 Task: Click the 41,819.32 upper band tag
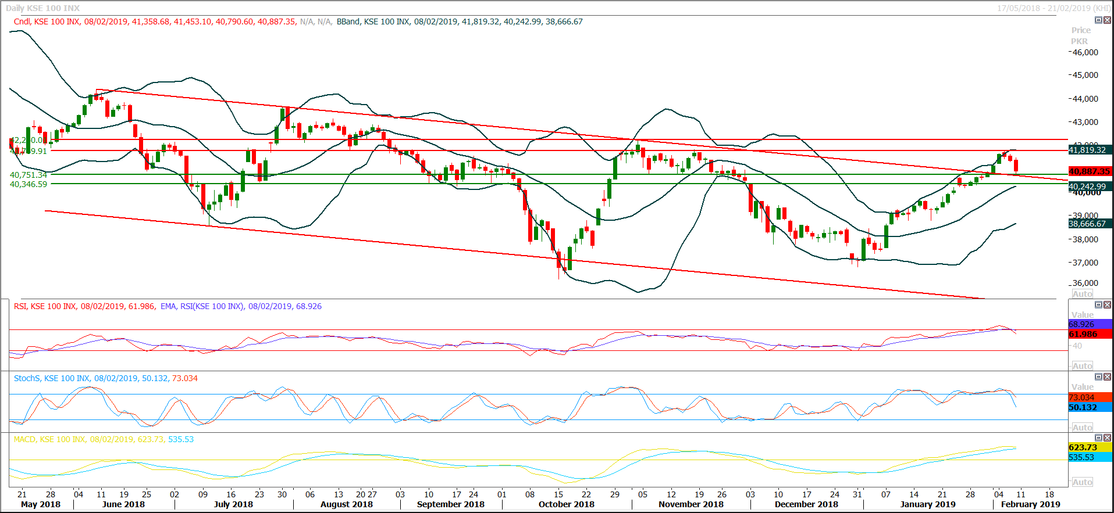pos(1090,150)
